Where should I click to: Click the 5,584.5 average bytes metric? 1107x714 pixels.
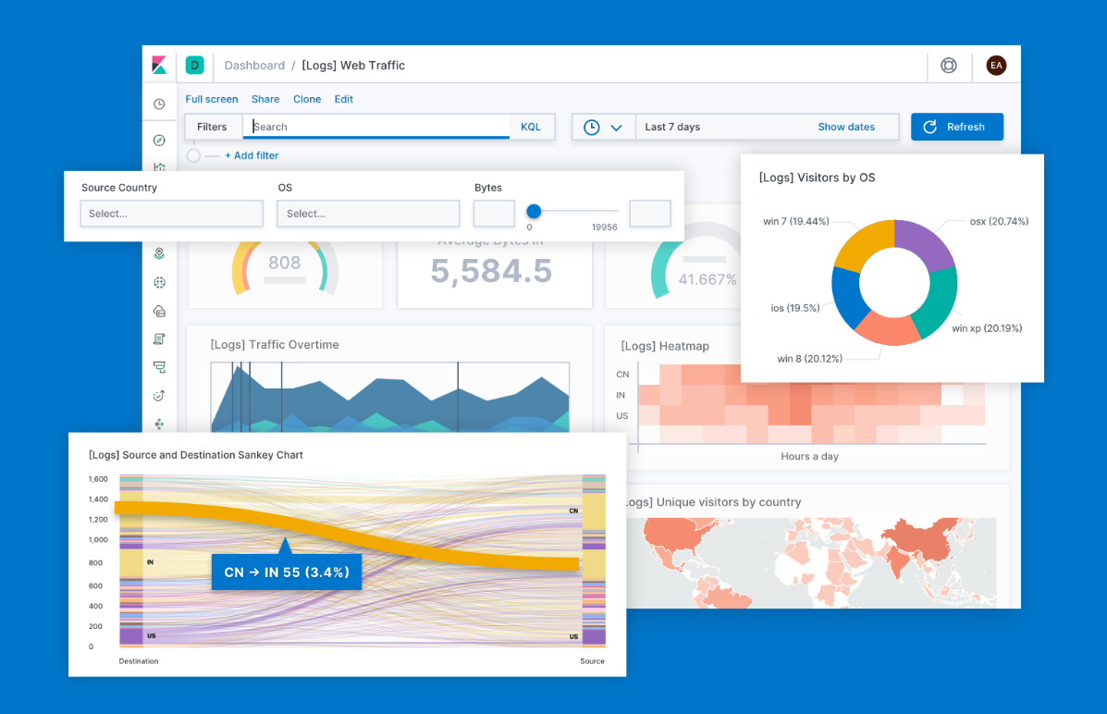click(x=491, y=271)
